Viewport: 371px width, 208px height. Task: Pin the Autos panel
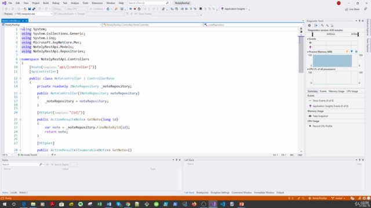tap(176, 160)
